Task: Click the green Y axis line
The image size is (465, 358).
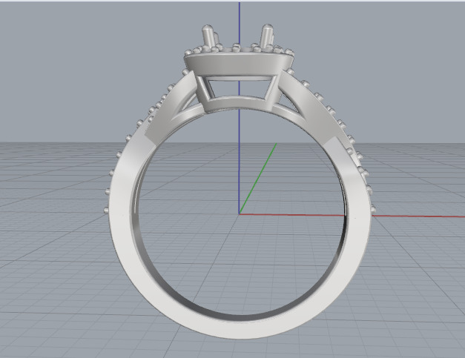Action: [258, 178]
